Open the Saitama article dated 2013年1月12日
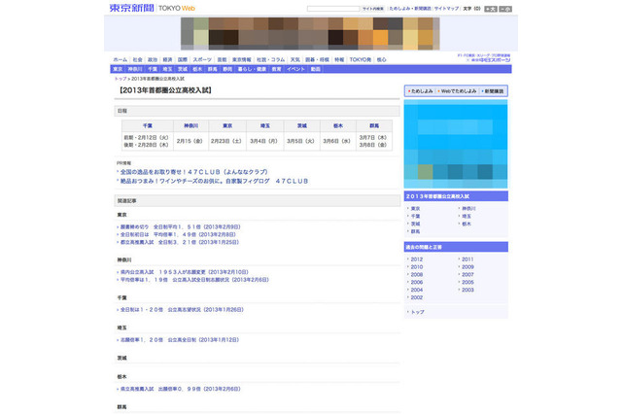Viewport: 622px width, 414px height. click(x=180, y=340)
